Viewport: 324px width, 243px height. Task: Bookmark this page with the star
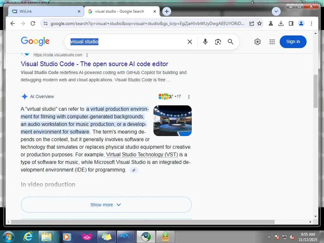(259, 23)
